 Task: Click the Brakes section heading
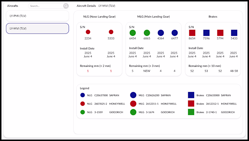pos(213,17)
